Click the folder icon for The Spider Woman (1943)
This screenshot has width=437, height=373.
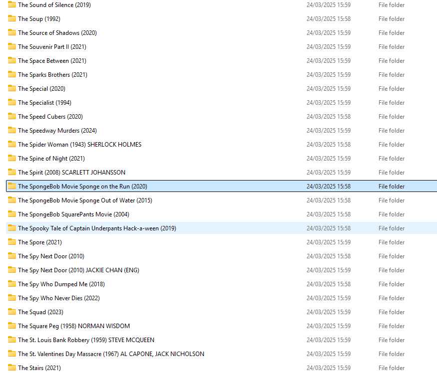coord(12,144)
